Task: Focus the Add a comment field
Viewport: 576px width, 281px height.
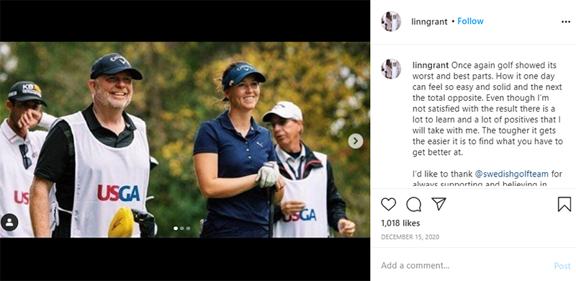Action: (463, 266)
